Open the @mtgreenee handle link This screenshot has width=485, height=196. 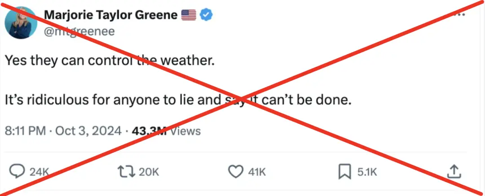pos(79,31)
